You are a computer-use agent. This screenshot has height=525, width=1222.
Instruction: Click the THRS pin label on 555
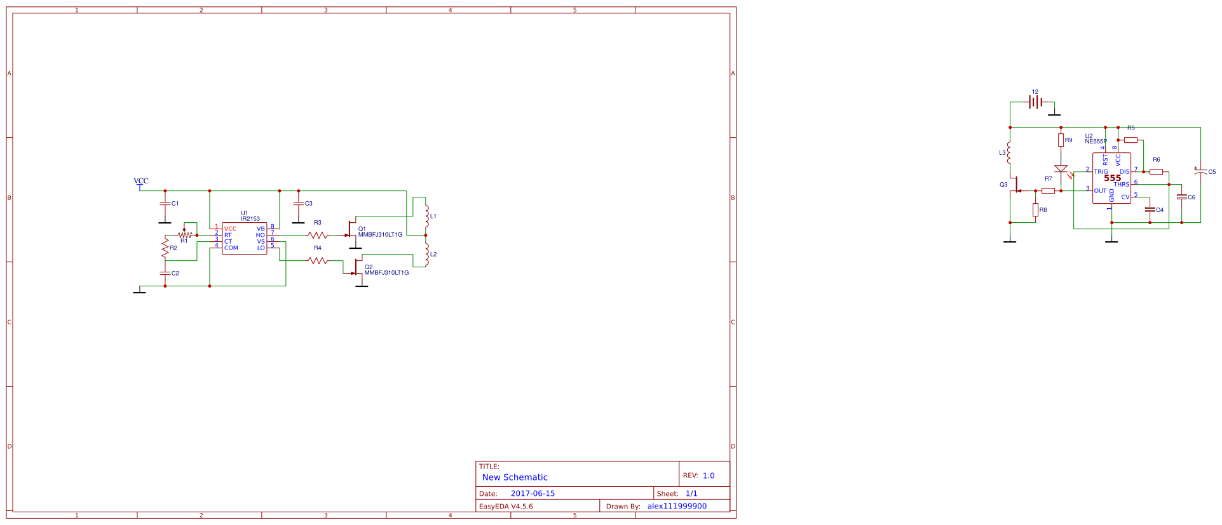[x=1122, y=185]
